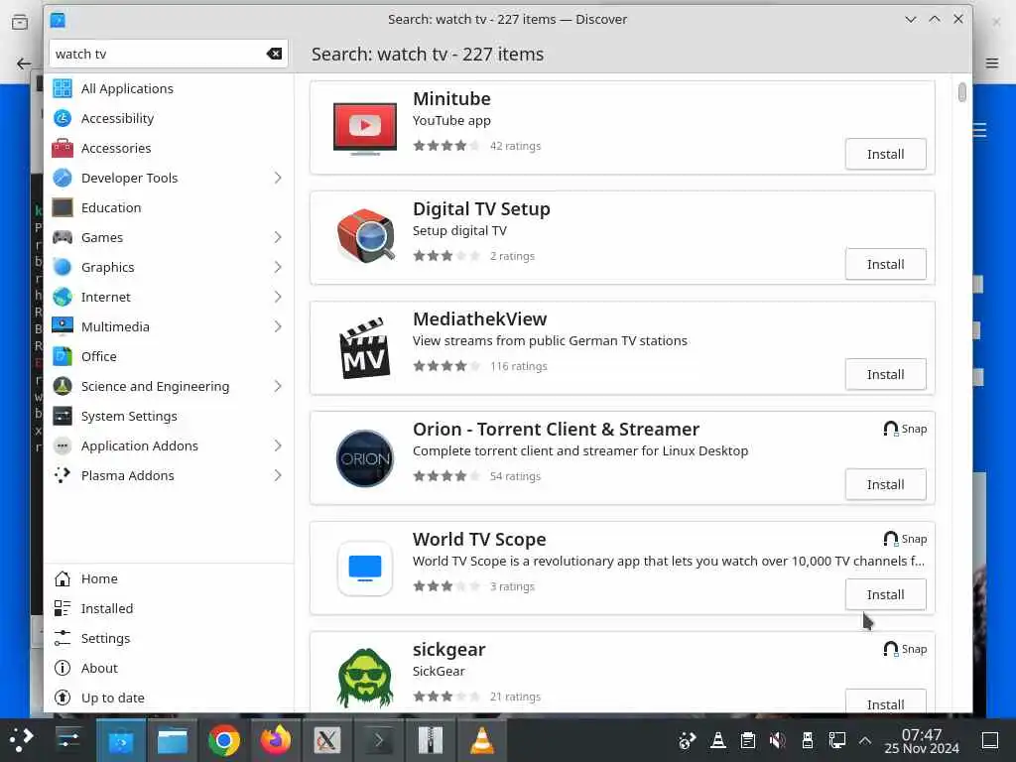
Task: Open the World TV Scope icon
Action: (x=365, y=569)
